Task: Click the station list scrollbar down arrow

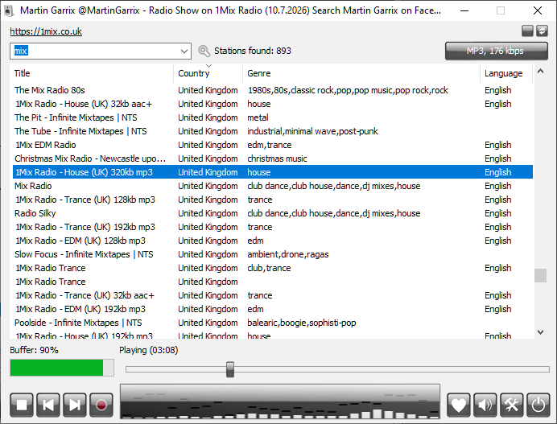Action: click(540, 332)
